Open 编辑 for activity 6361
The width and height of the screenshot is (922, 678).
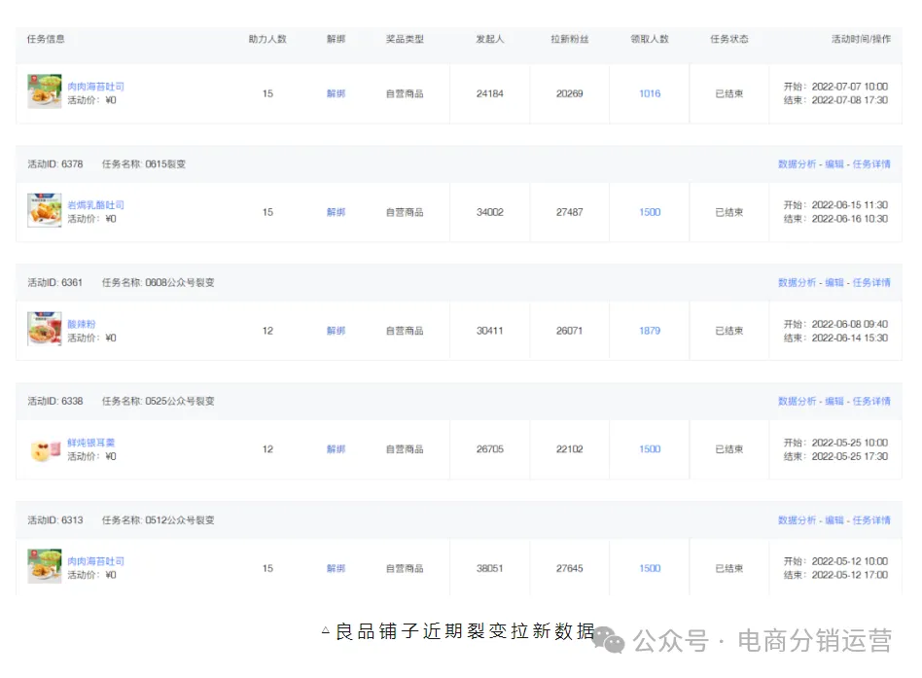(x=834, y=281)
